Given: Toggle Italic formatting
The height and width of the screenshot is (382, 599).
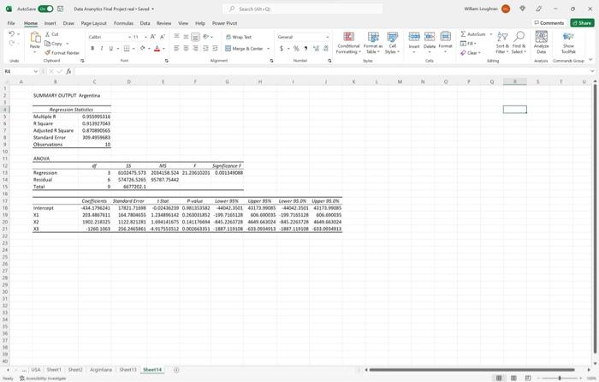Looking at the screenshot, I should [x=102, y=49].
